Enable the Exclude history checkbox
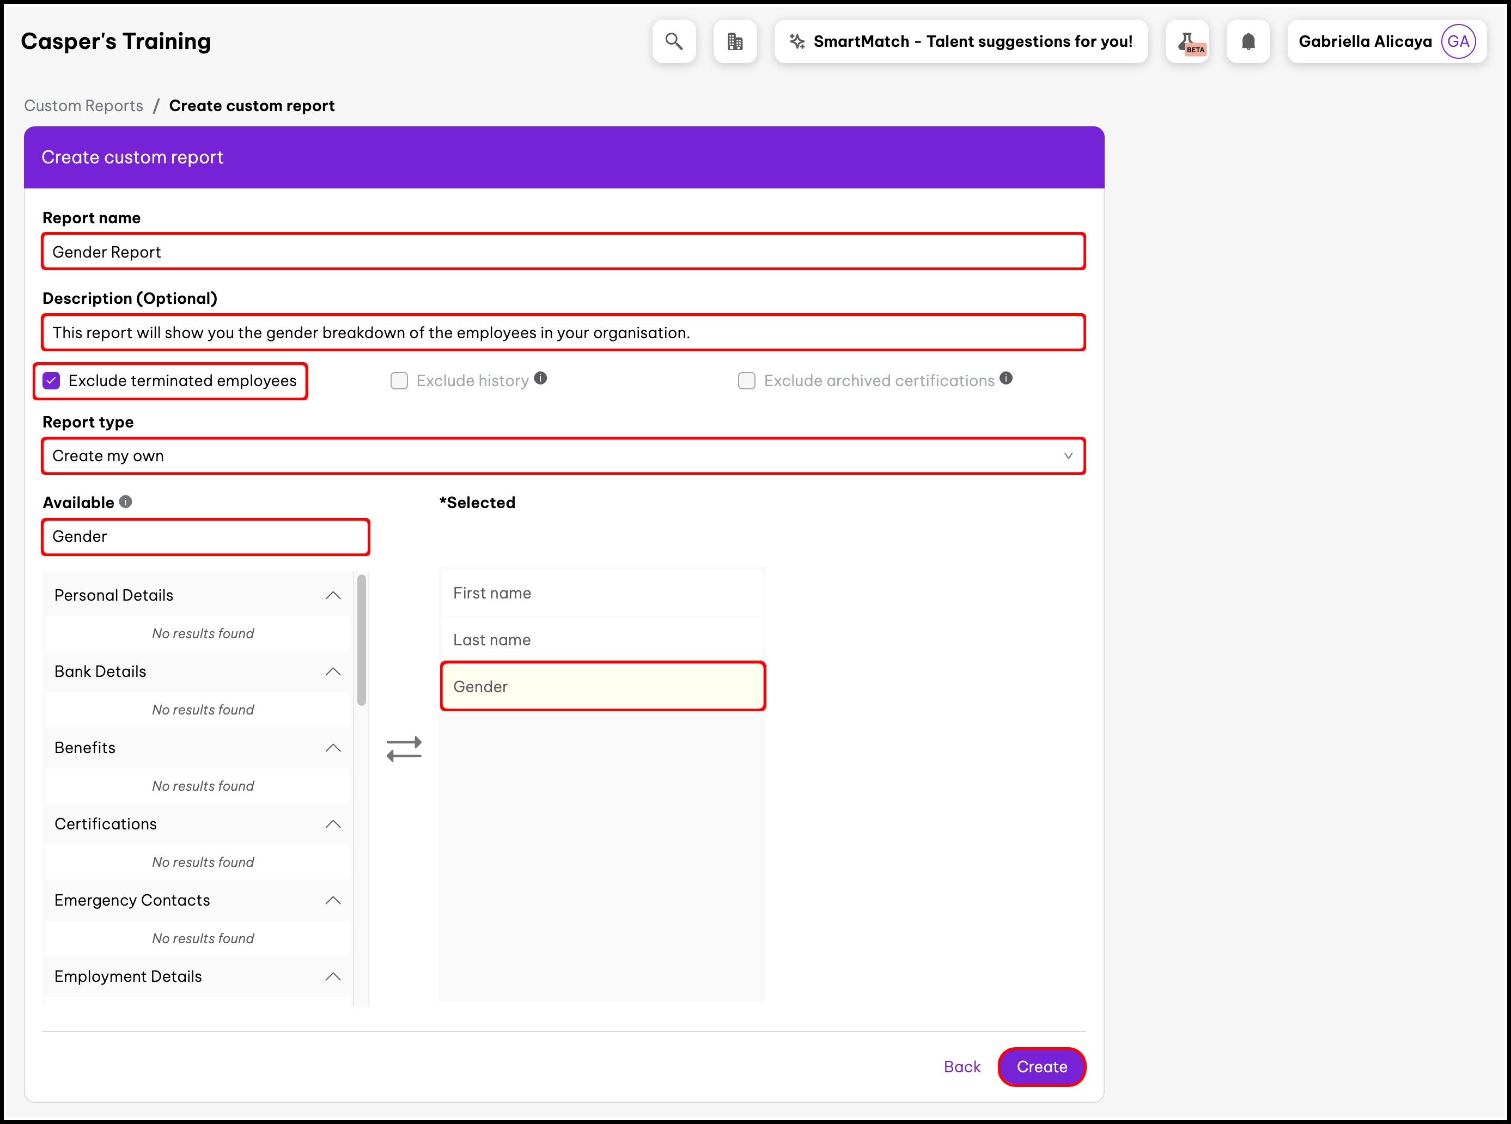This screenshot has height=1124, width=1511. point(399,380)
